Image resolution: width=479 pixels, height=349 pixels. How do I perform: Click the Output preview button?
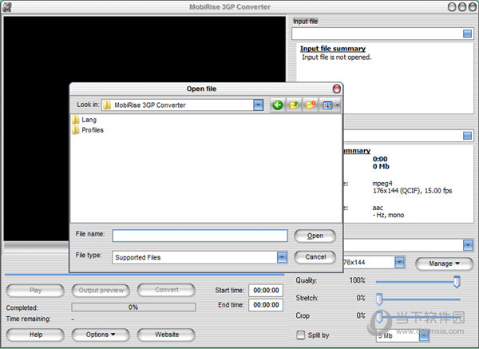pos(101,291)
